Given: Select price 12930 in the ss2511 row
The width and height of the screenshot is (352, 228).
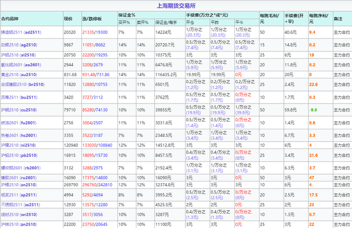Looking at the screenshot, I should coord(70,205).
